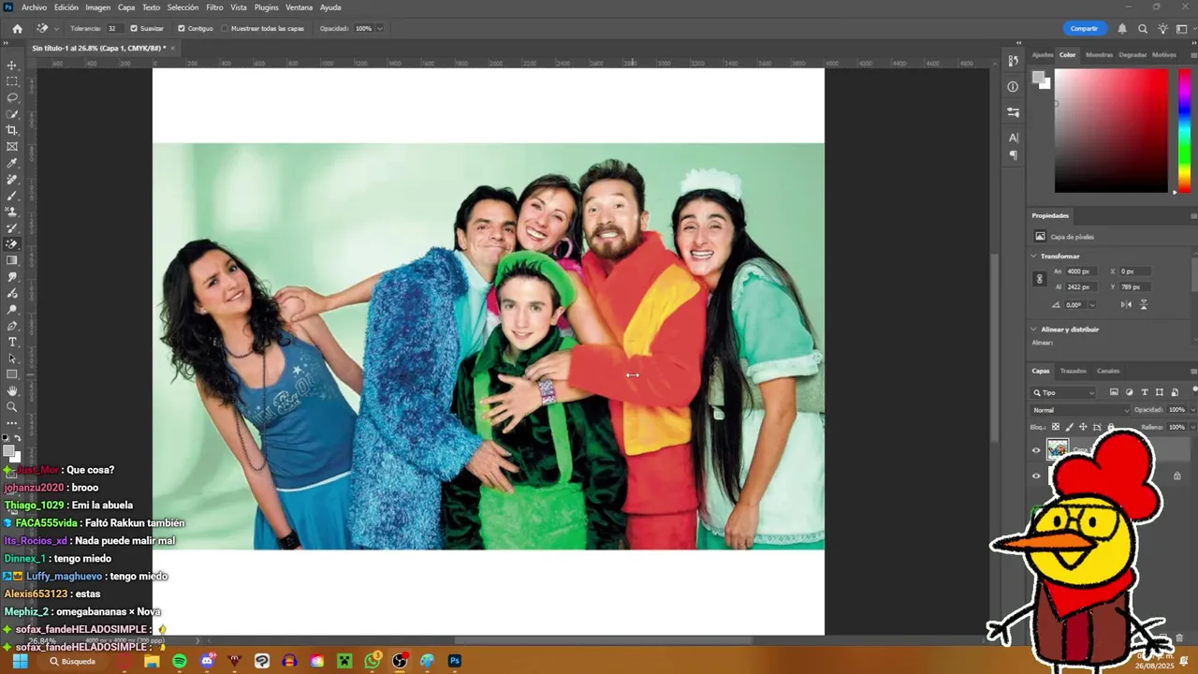Enable Muestrear todas las capas checkbox
This screenshot has width=1198, height=674.
[225, 28]
